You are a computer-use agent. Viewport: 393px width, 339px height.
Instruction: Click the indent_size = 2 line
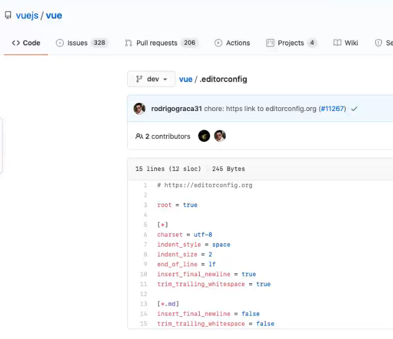point(185,254)
